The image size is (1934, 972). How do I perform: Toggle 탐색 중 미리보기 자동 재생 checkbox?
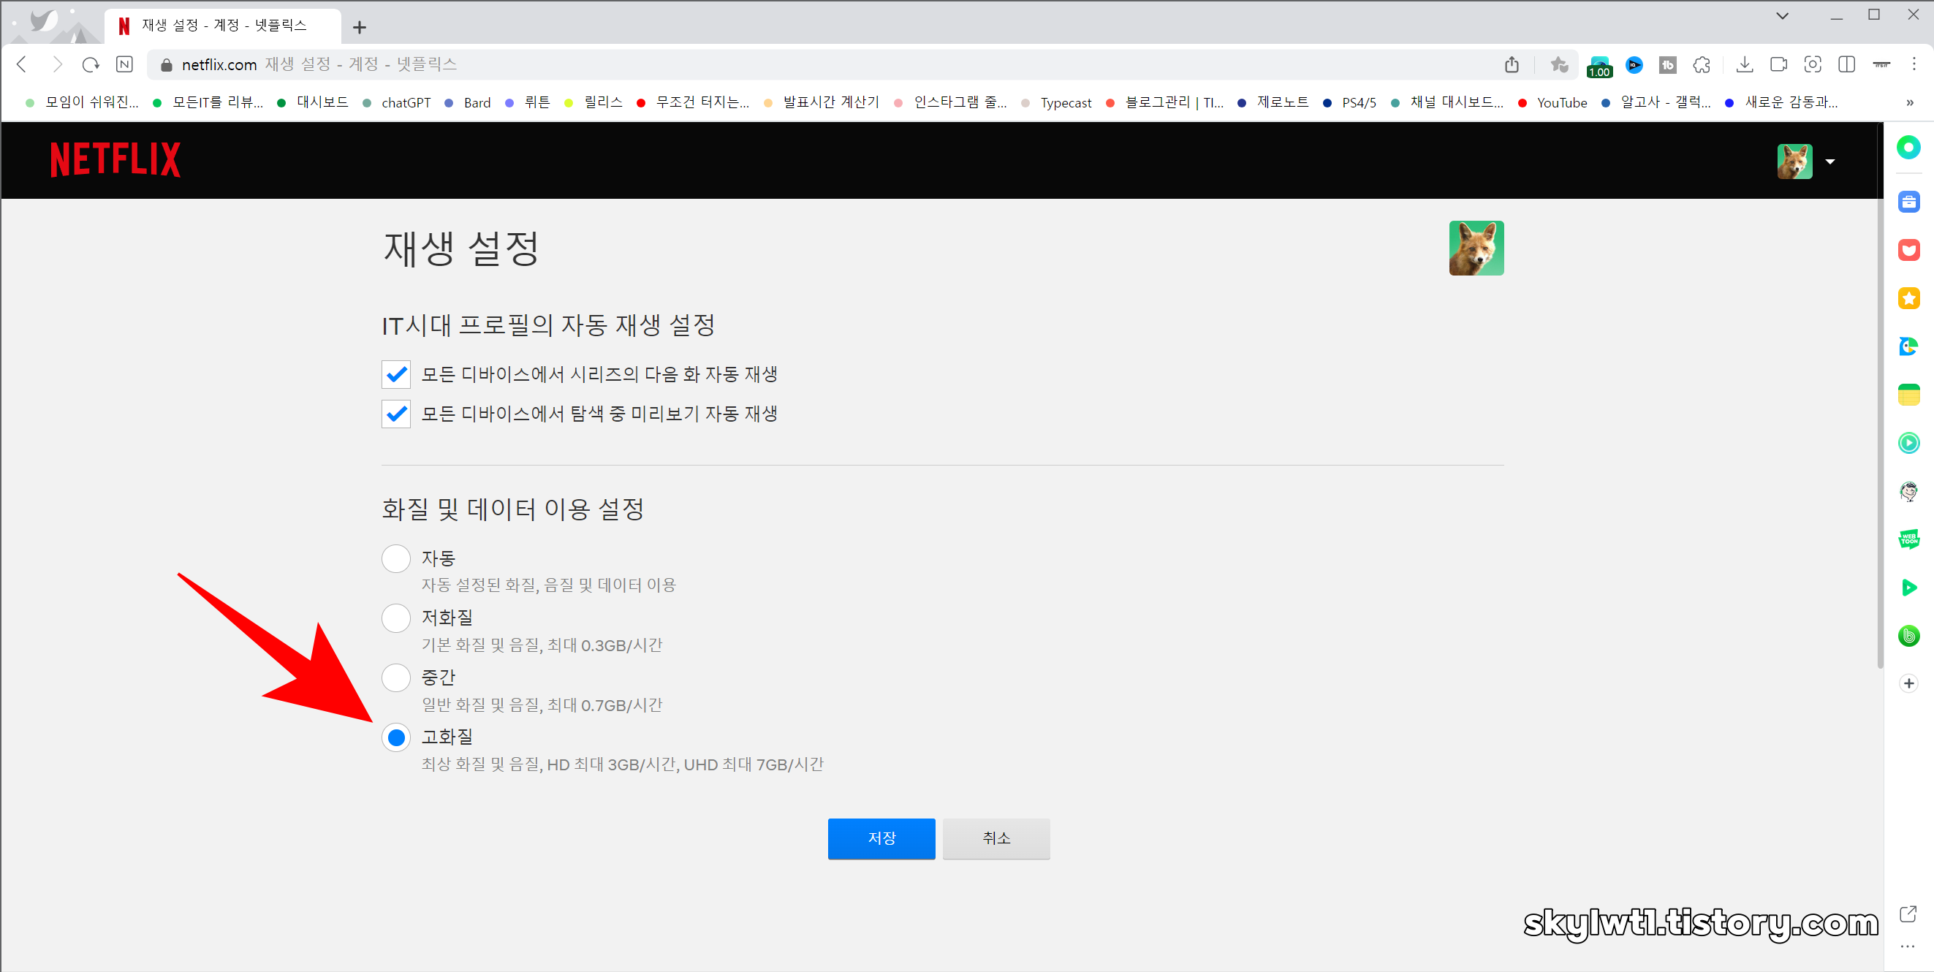[395, 414]
